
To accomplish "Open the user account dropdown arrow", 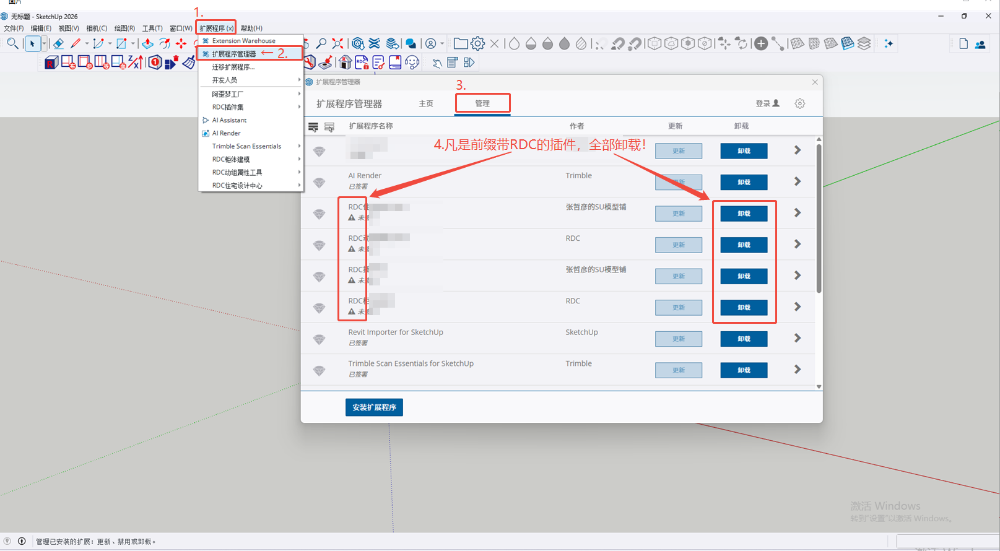I will [x=442, y=43].
